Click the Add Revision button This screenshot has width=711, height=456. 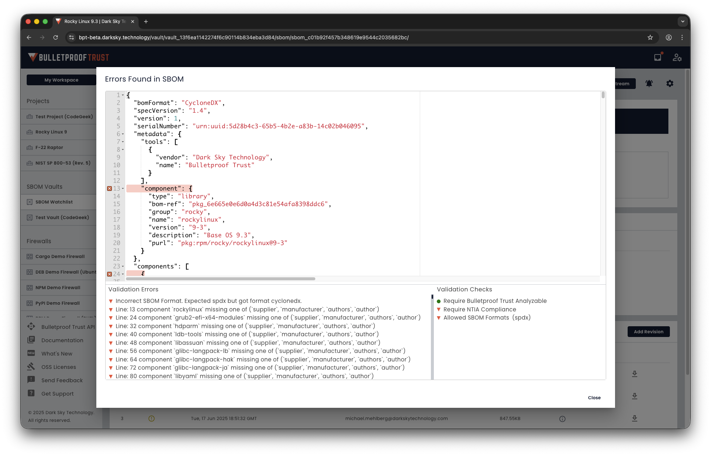point(648,332)
